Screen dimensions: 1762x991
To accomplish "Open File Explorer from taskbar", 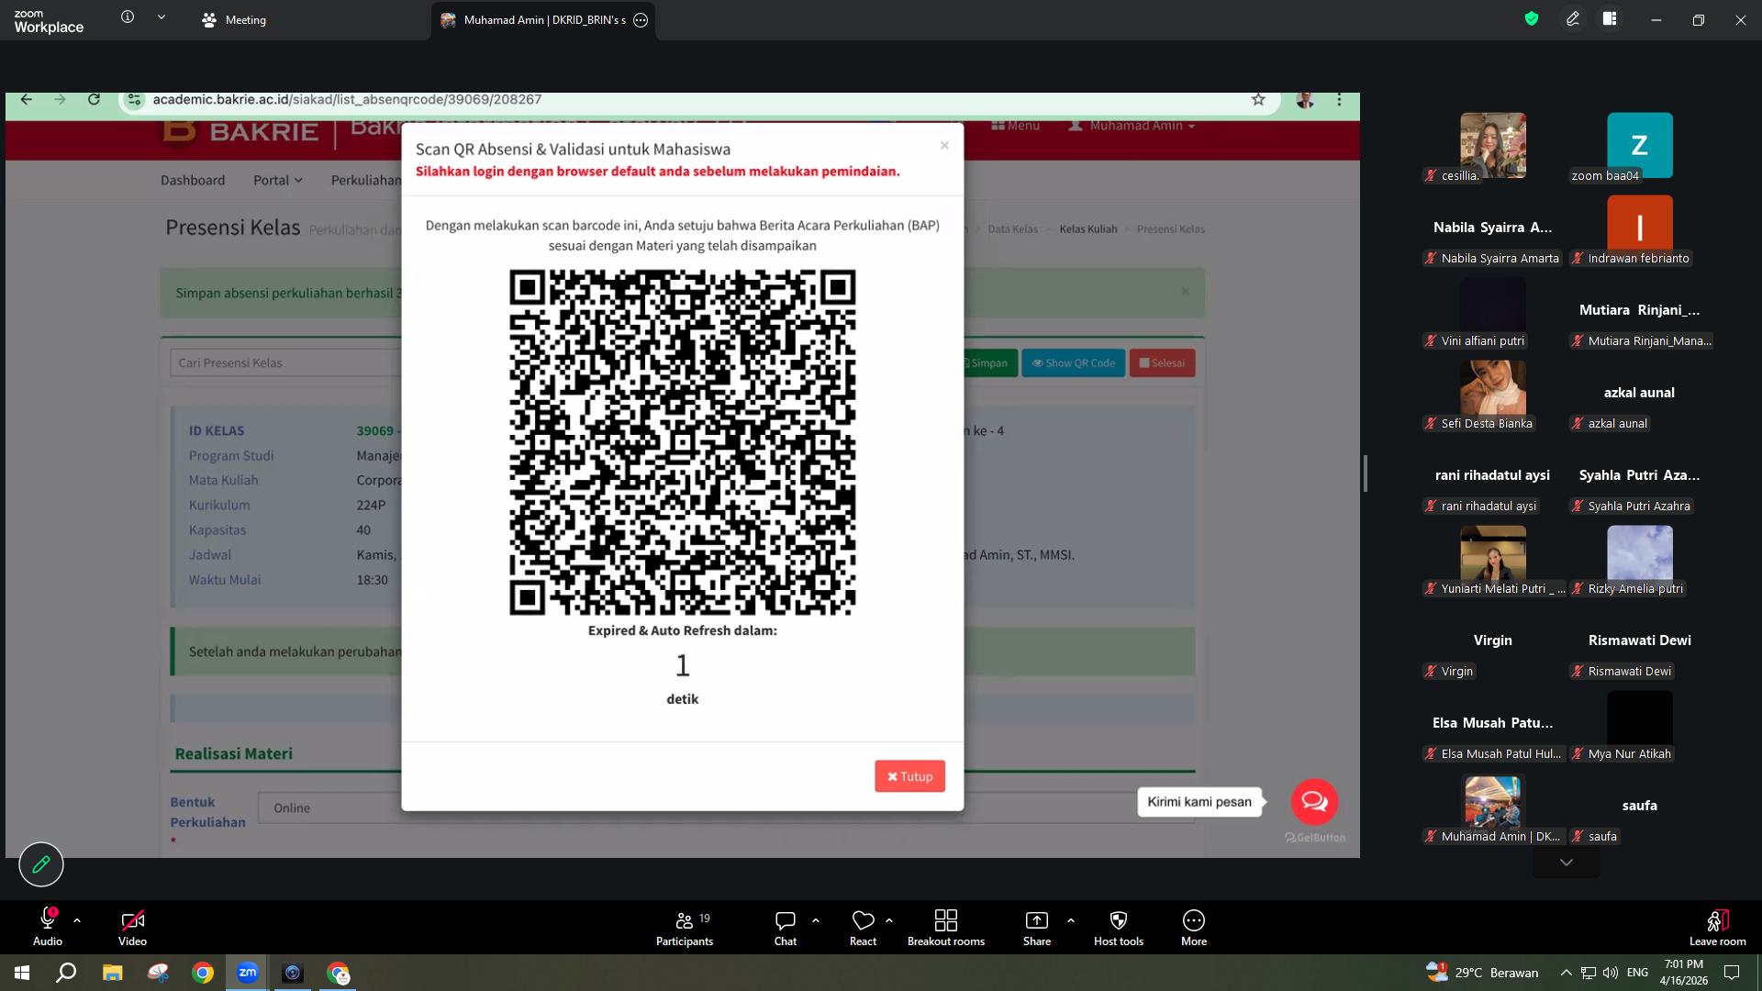I will (x=112, y=973).
